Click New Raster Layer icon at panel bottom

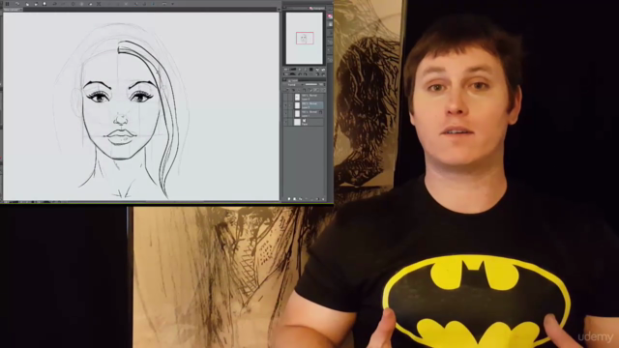pos(289,199)
